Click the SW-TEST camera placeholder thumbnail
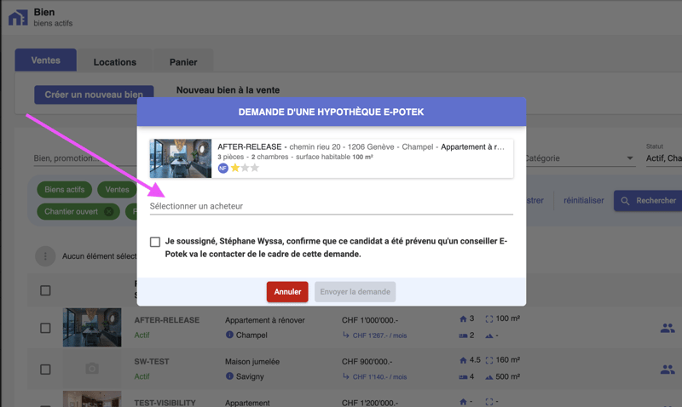Image resolution: width=682 pixels, height=407 pixels. click(x=92, y=369)
